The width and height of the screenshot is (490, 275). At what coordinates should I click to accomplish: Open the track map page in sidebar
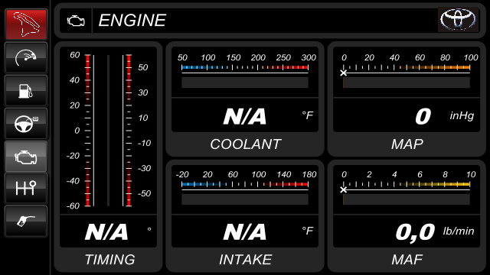pos(26,24)
